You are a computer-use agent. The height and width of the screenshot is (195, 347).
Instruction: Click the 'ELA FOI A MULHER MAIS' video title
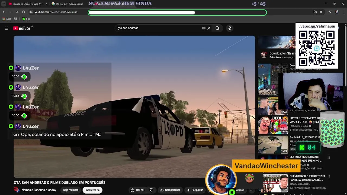tap(306, 159)
